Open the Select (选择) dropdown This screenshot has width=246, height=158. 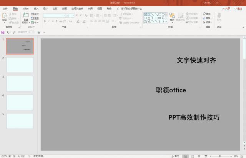pos(208,22)
